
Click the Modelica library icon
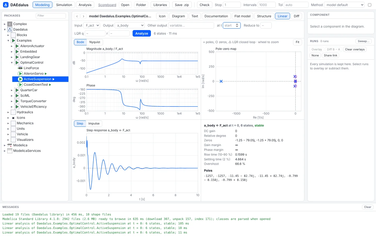(x=10, y=145)
